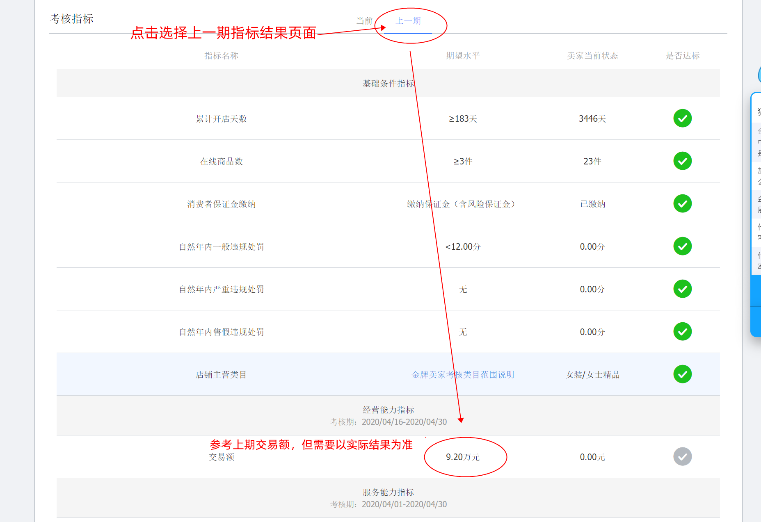
Task: Click green check for 自然年内售假违规处罚
Action: [682, 332]
